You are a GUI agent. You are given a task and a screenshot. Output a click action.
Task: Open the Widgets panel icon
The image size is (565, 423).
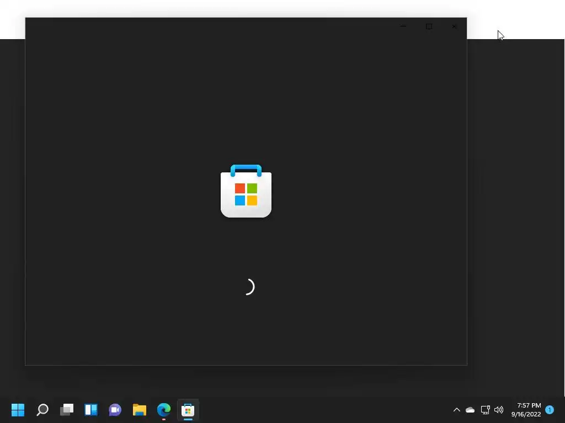click(x=91, y=409)
